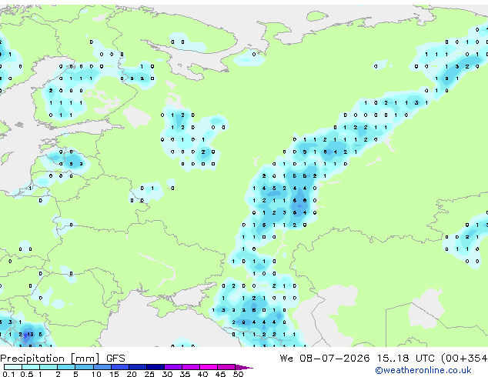Select the 1–2 mm legend color swatch
Screen dimensions: 488x377
48,367
